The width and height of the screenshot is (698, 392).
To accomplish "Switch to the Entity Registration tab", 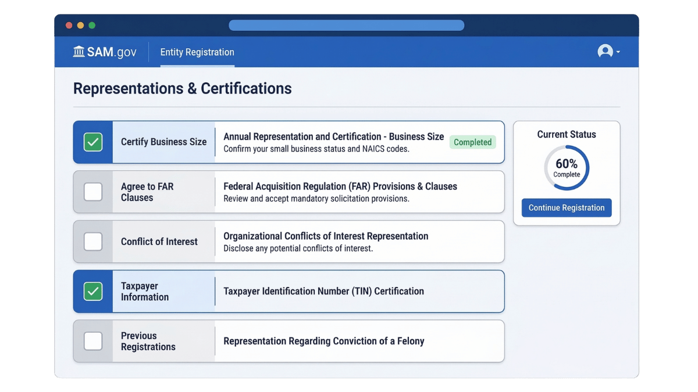I will 197,52.
